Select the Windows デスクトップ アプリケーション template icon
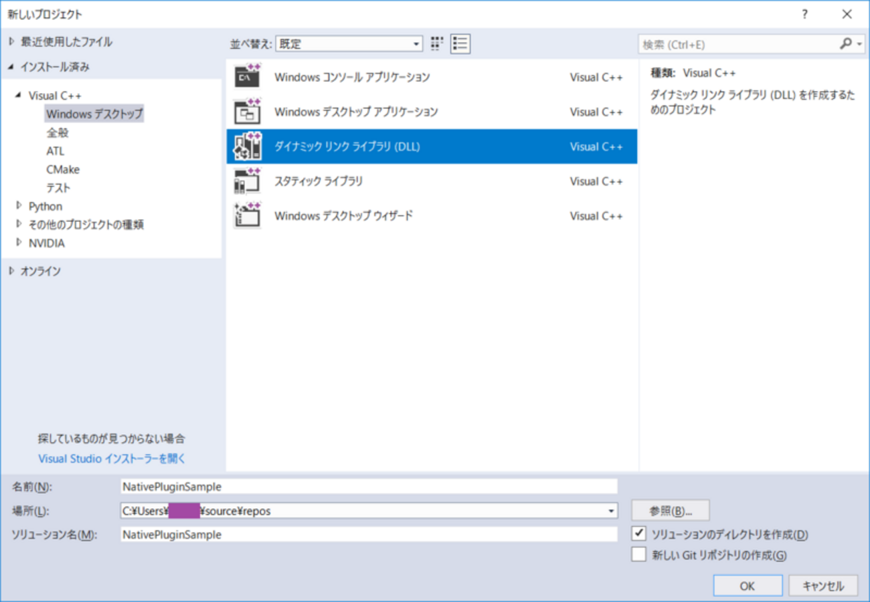The height and width of the screenshot is (602, 870). point(247,111)
